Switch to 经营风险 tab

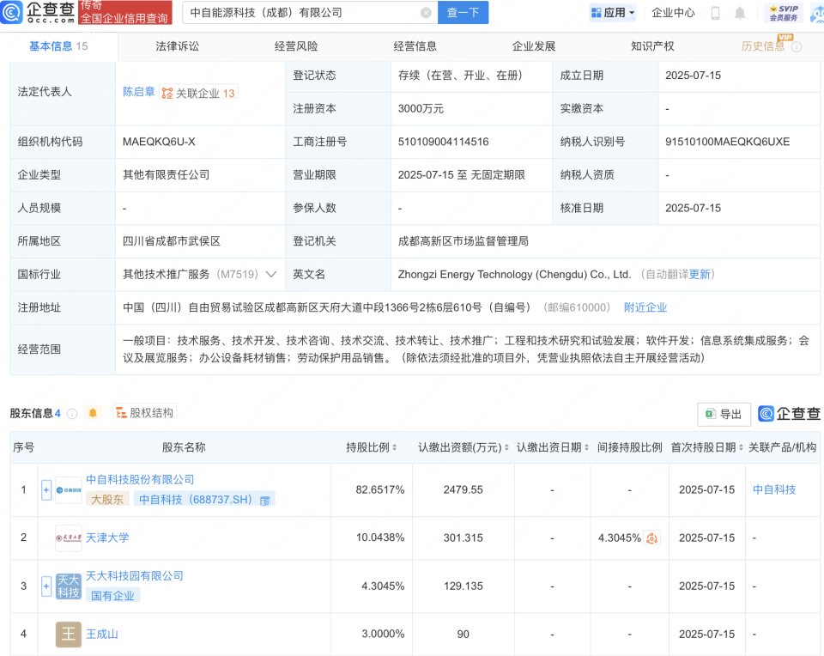point(296,46)
